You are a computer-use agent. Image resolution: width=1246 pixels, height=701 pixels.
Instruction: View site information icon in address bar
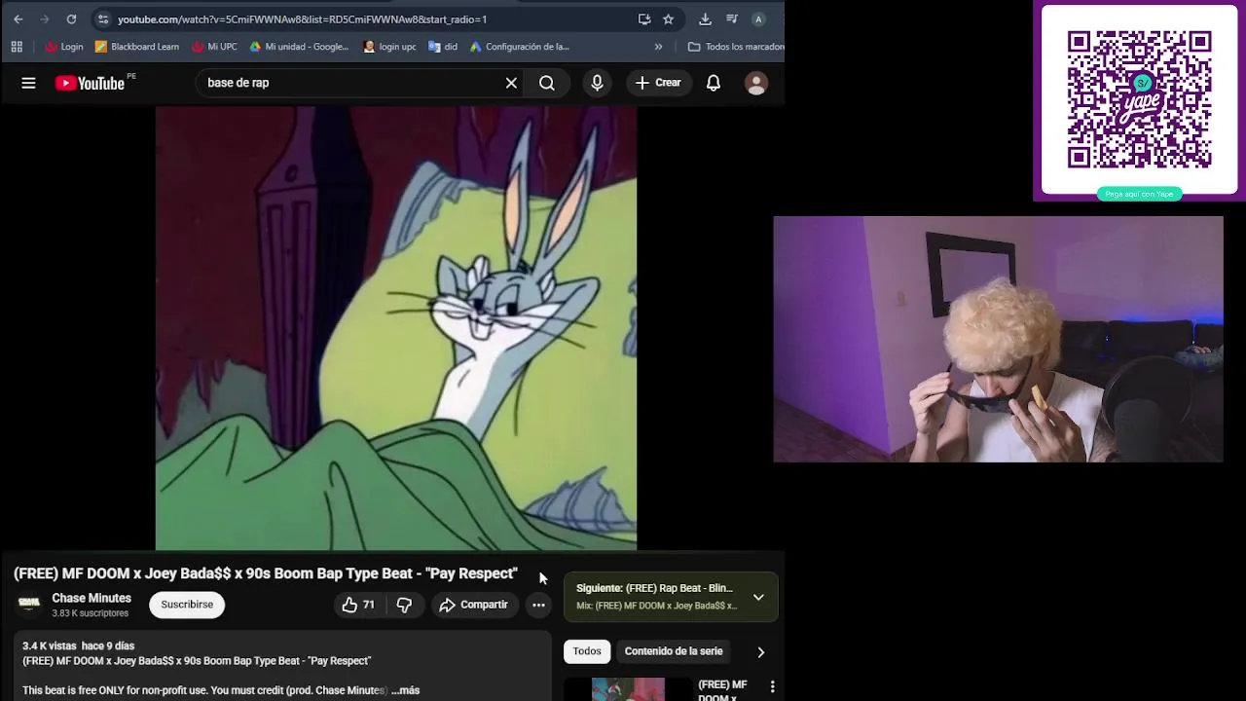click(x=103, y=18)
